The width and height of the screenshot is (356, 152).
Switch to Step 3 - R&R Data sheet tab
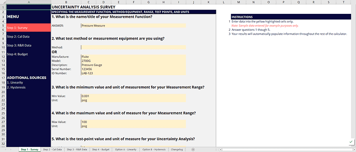tap(77, 150)
